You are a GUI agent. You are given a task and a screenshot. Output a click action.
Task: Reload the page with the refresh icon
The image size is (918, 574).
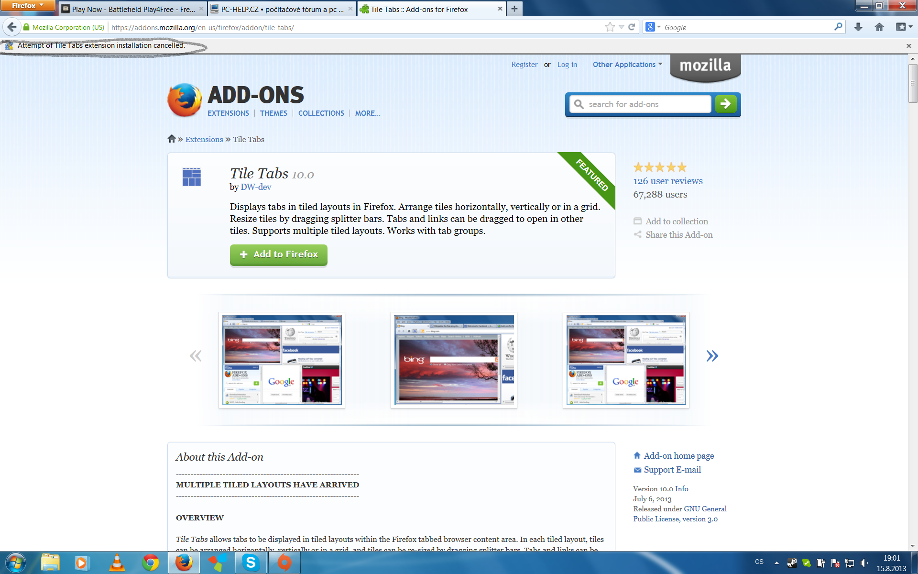pos(632,27)
